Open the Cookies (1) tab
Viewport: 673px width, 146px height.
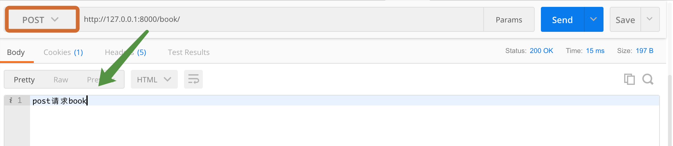63,52
